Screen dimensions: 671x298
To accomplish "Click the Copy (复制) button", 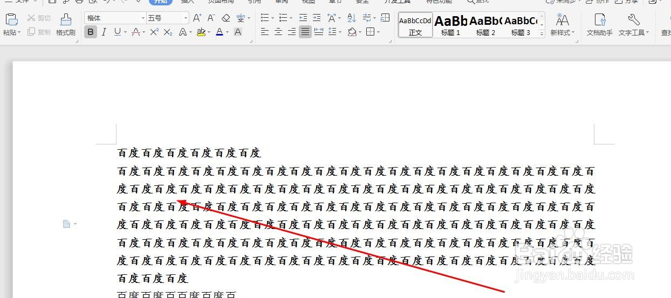I will coord(39,32).
